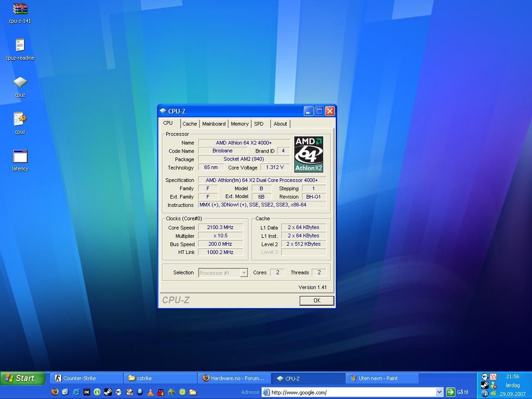
Task: Open VLC media player from quick launch
Action: 150,392
